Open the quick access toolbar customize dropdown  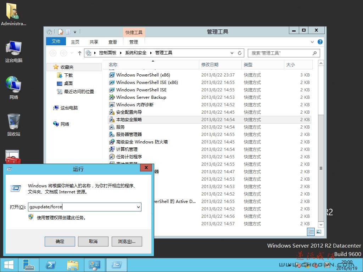(75, 32)
